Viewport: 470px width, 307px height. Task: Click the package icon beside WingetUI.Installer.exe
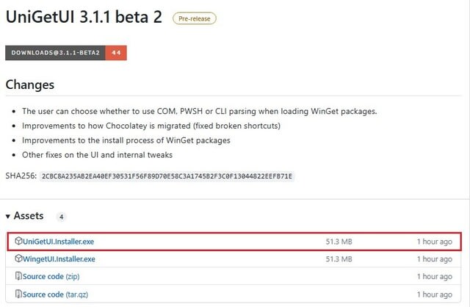click(x=18, y=259)
